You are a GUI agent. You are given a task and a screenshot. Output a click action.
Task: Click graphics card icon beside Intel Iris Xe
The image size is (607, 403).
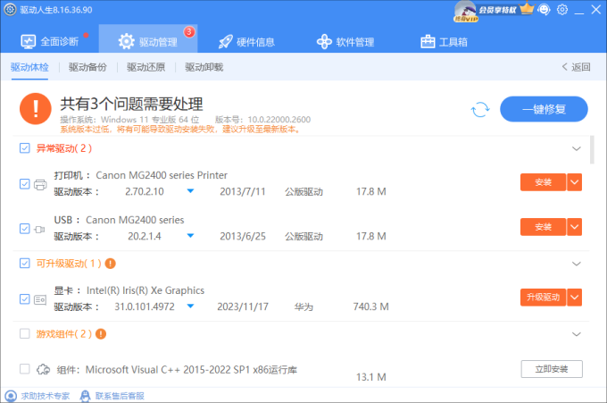[40, 299]
